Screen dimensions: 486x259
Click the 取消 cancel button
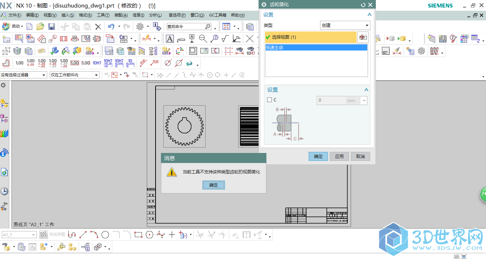pos(360,156)
